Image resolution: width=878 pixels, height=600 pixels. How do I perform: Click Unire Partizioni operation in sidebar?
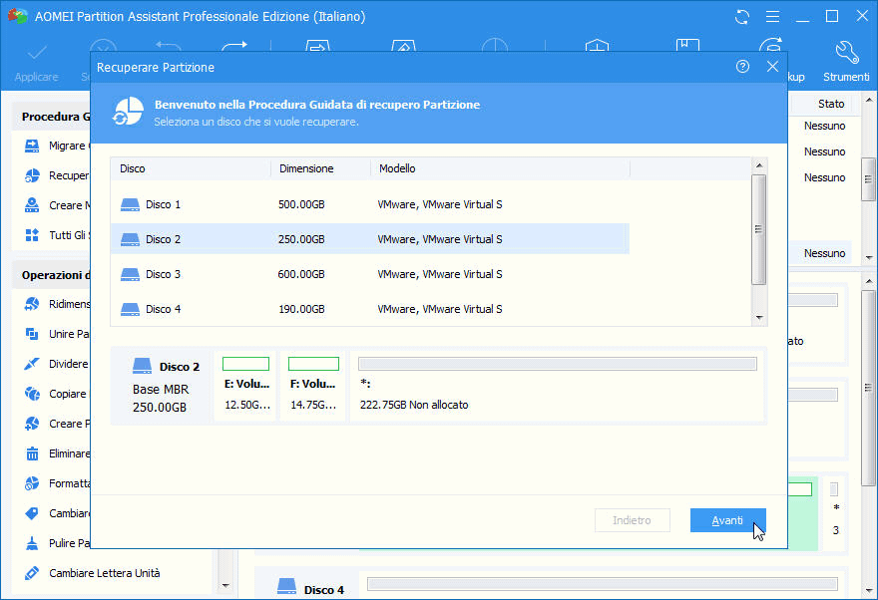(x=57, y=334)
